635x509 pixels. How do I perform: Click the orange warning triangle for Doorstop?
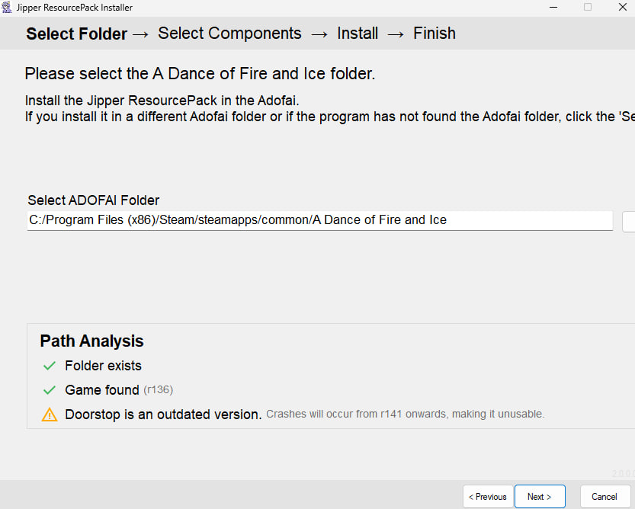50,415
